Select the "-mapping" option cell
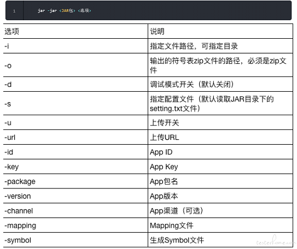Image resolution: width=297 pixels, height=249 pixels. 75,226
